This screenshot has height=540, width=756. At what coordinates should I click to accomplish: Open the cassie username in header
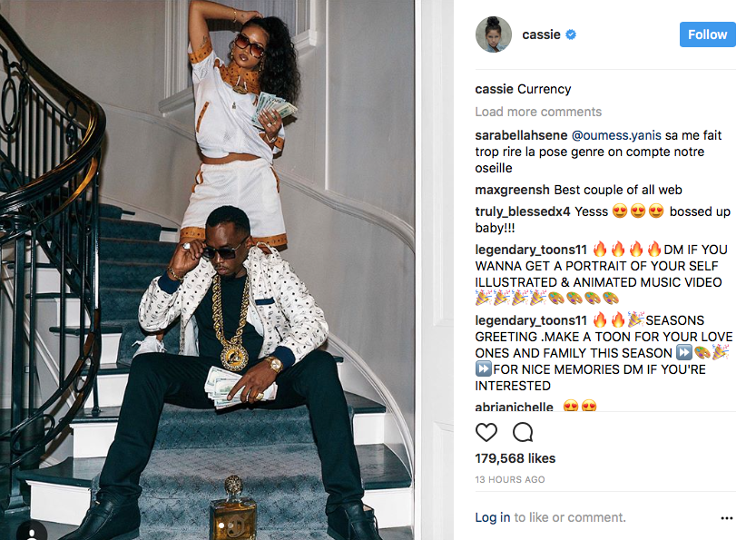(541, 34)
